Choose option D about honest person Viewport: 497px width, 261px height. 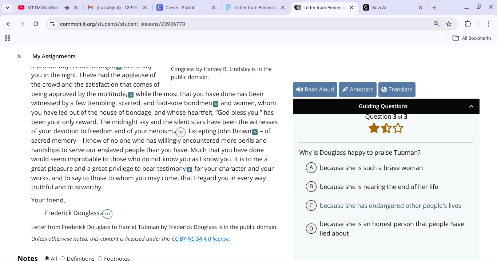coord(311,229)
